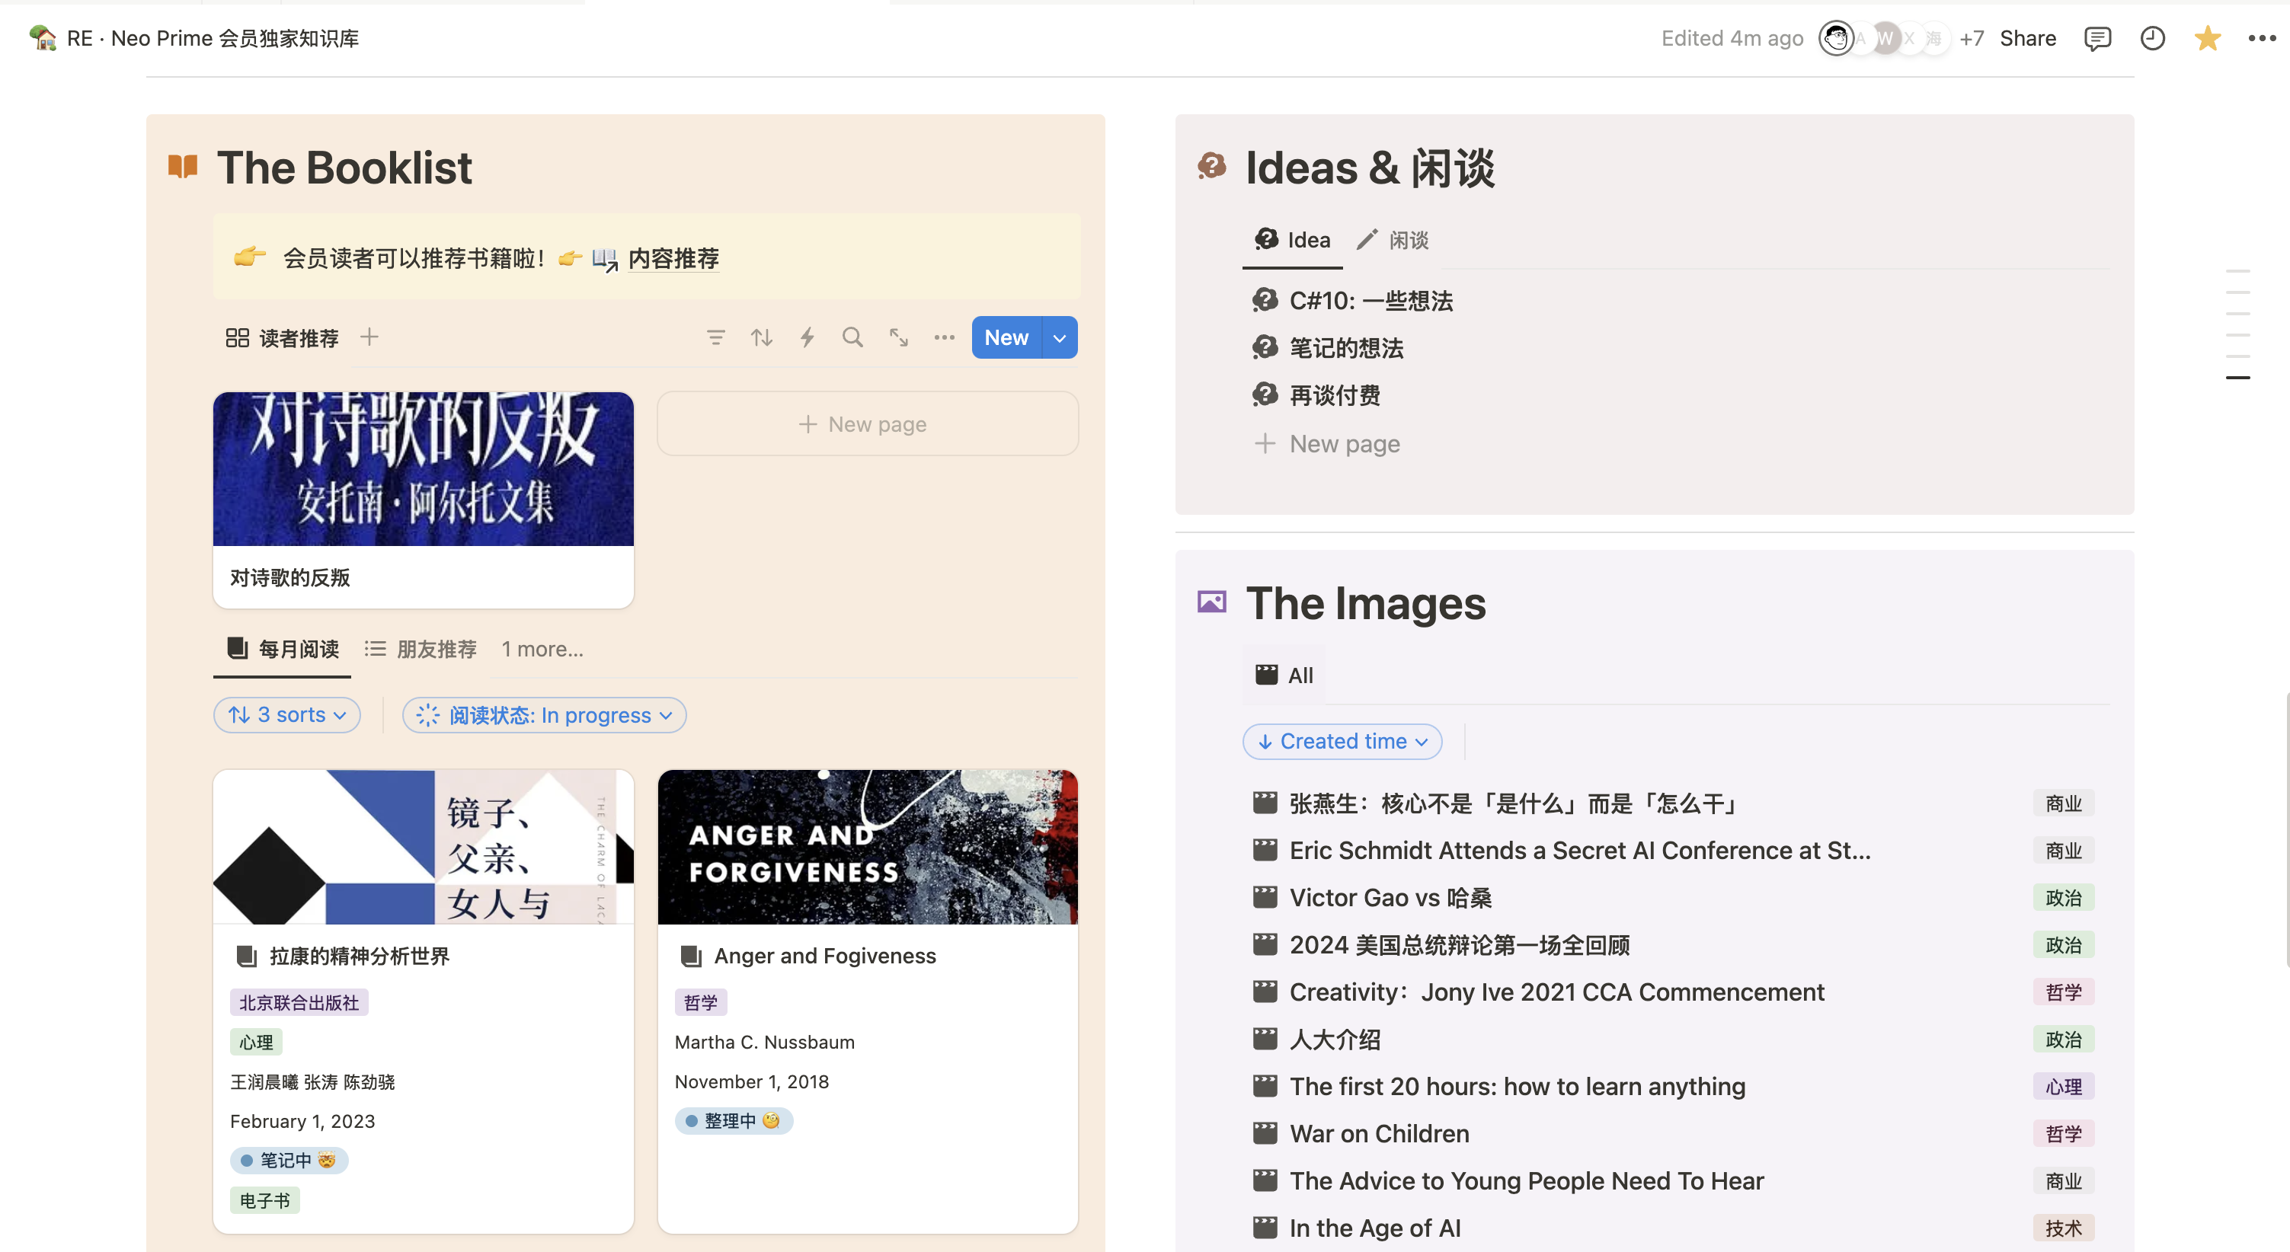This screenshot has width=2290, height=1252.
Task: Open the Created time sort dropdown
Action: tap(1342, 741)
